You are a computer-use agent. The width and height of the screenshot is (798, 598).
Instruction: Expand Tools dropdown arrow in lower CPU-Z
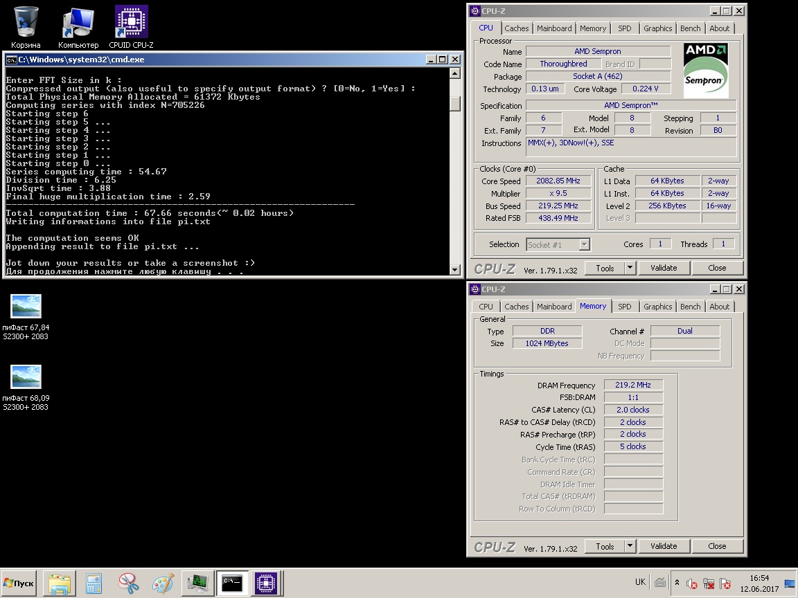pyautogui.click(x=630, y=546)
